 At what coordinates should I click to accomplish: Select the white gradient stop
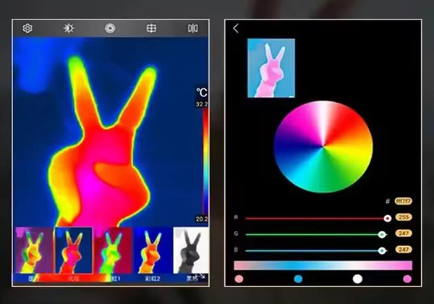pos(357,279)
